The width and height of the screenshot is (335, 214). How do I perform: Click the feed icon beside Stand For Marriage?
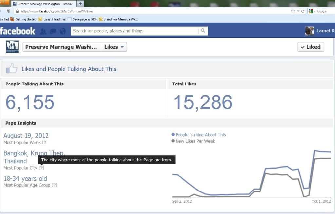101,19
